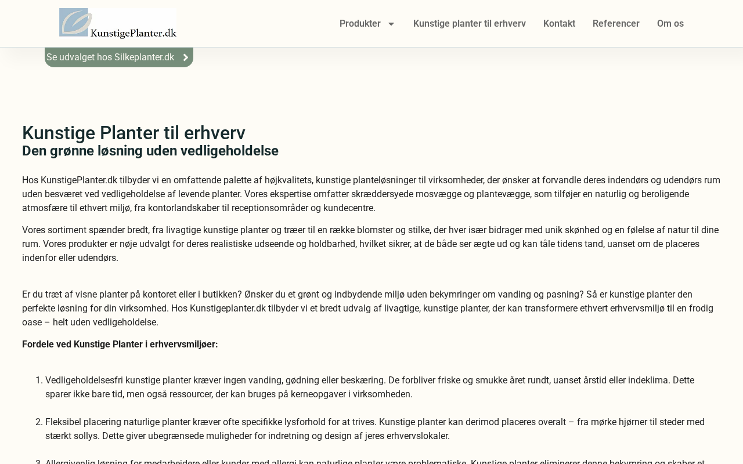Click the bold text Fordele ved Kunstige Planter
The width and height of the screenshot is (743, 464).
120,345
